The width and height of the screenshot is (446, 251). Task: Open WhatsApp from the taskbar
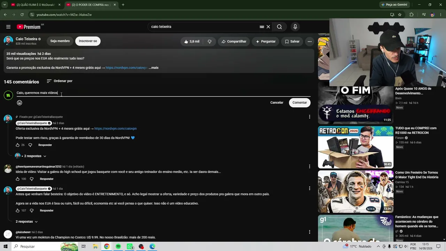pyautogui.click(x=130, y=246)
